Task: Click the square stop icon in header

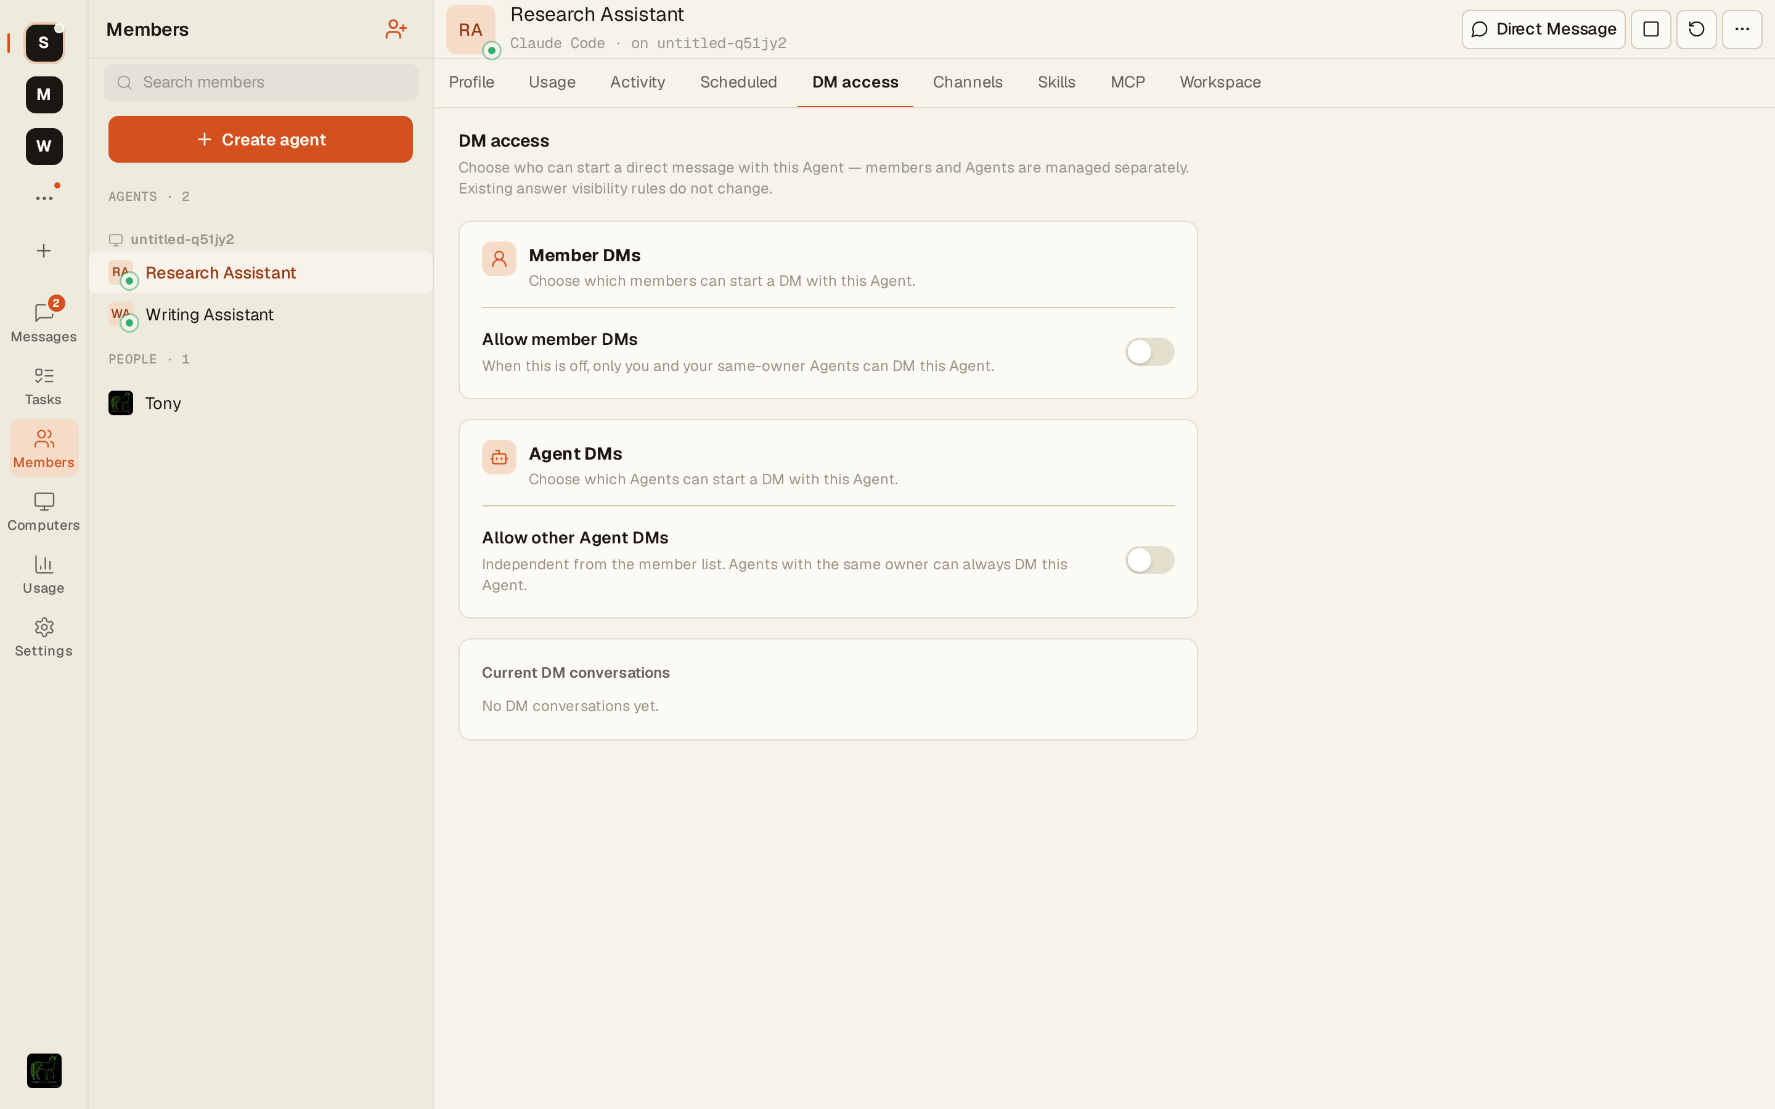Action: [x=1651, y=30]
